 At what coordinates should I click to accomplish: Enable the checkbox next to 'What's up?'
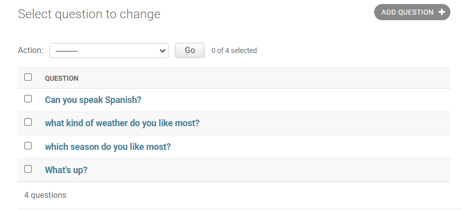click(28, 169)
